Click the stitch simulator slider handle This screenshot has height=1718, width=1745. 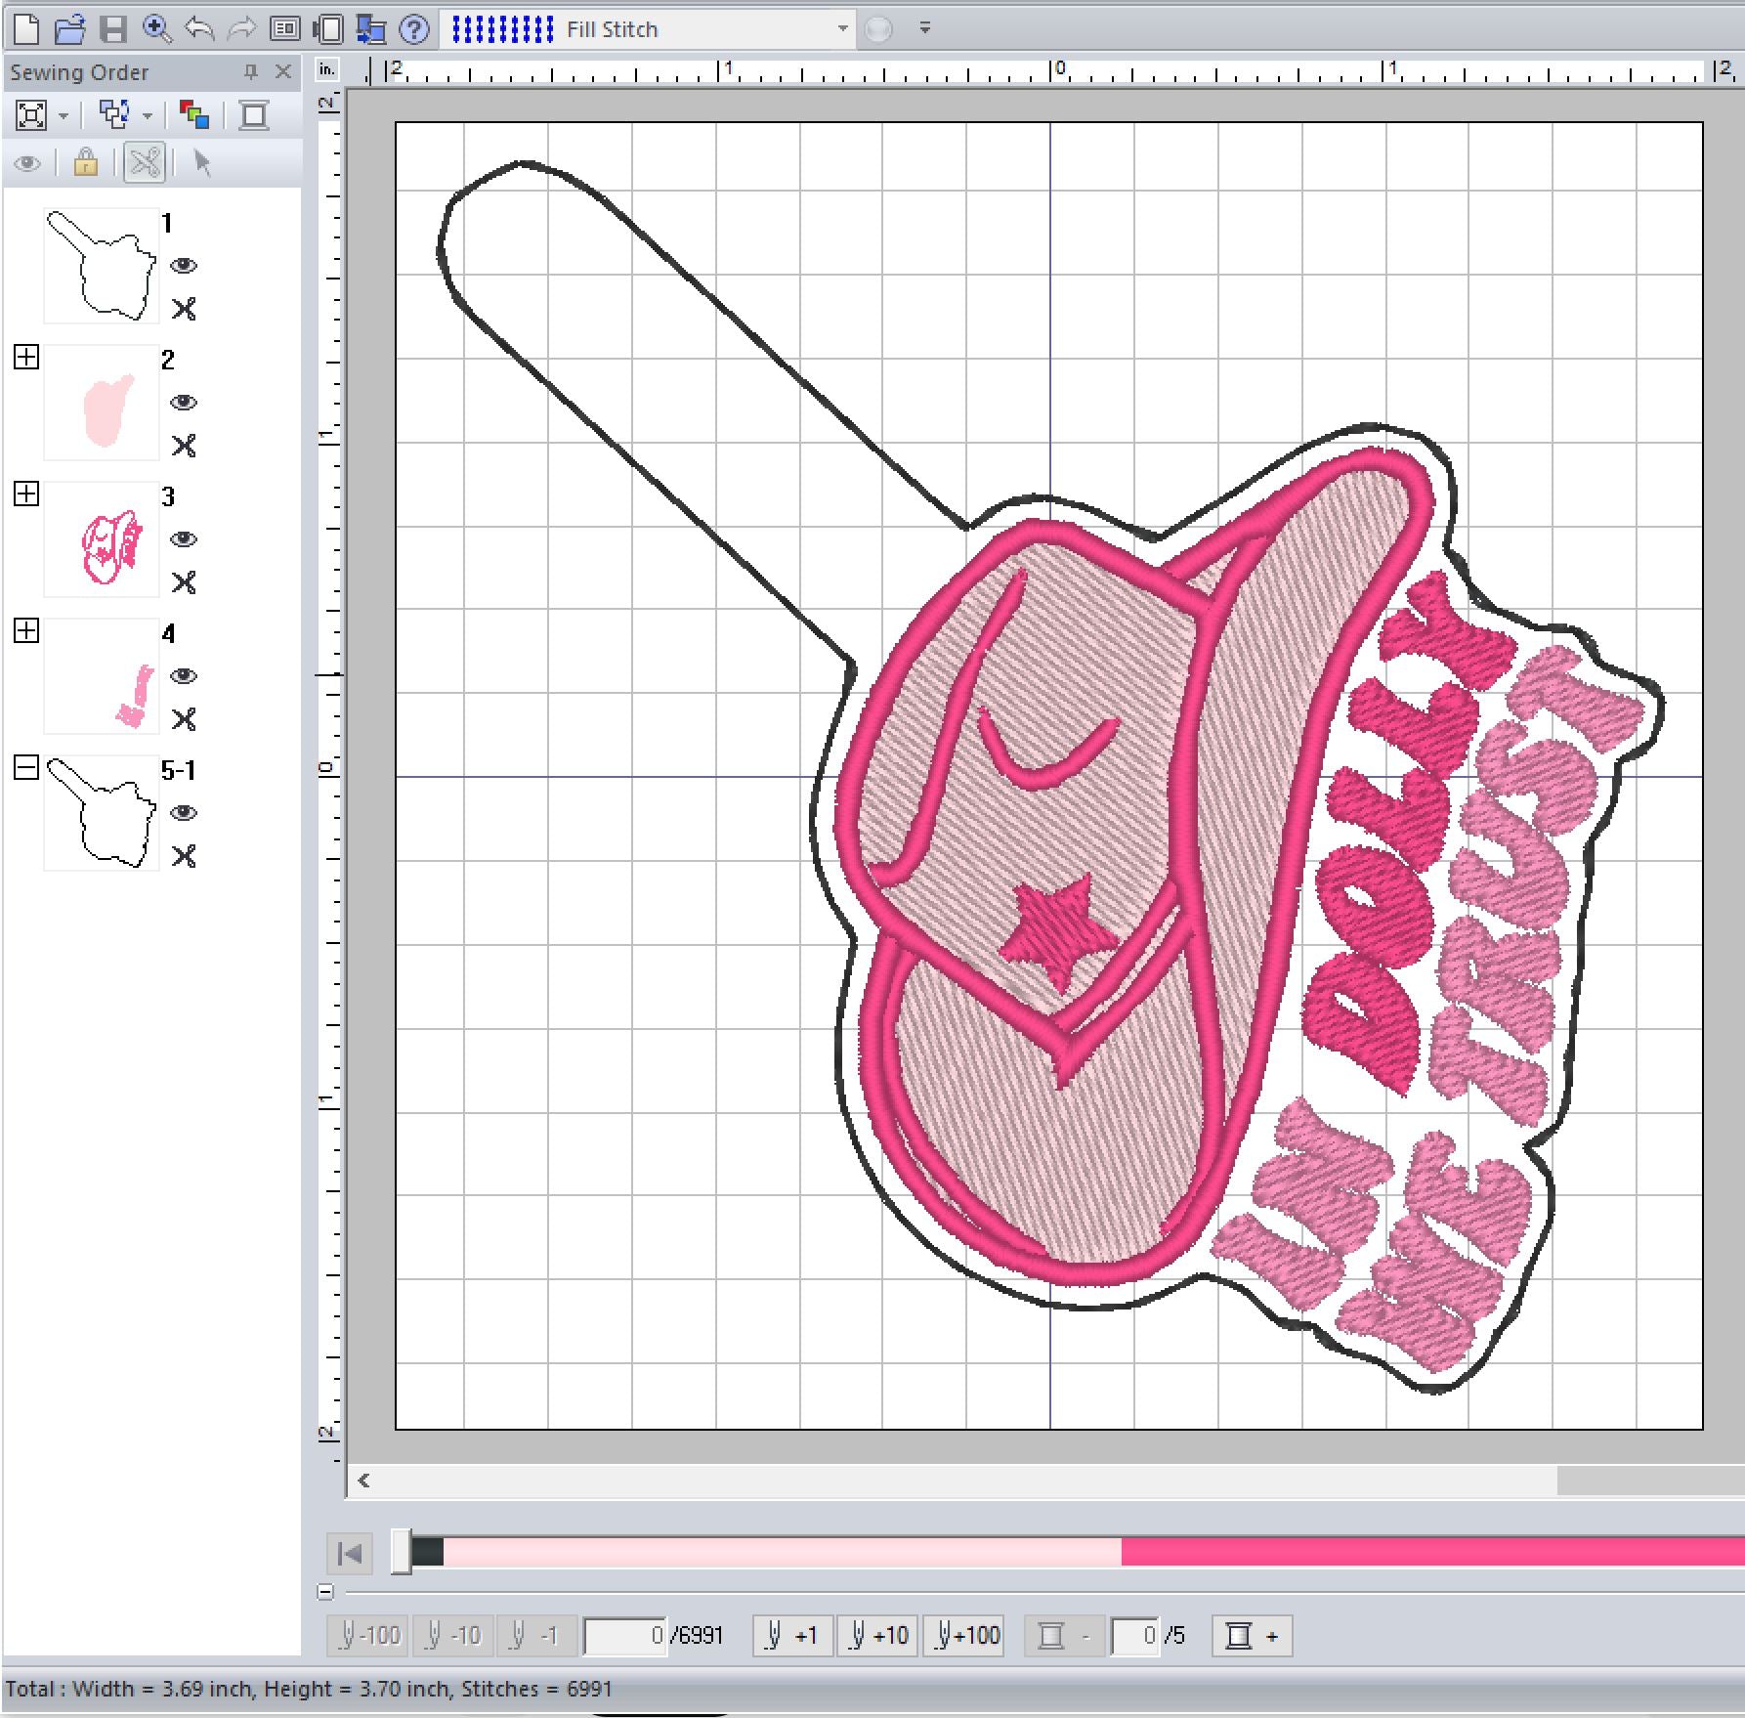pos(401,1552)
